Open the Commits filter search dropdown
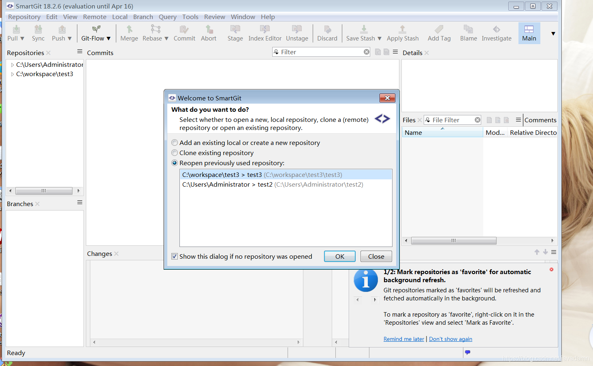Viewport: 593px width, 366px height. 276,52
